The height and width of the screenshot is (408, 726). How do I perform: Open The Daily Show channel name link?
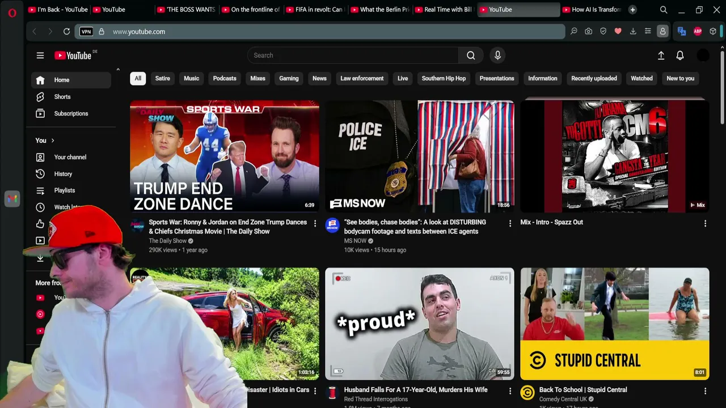click(168, 241)
